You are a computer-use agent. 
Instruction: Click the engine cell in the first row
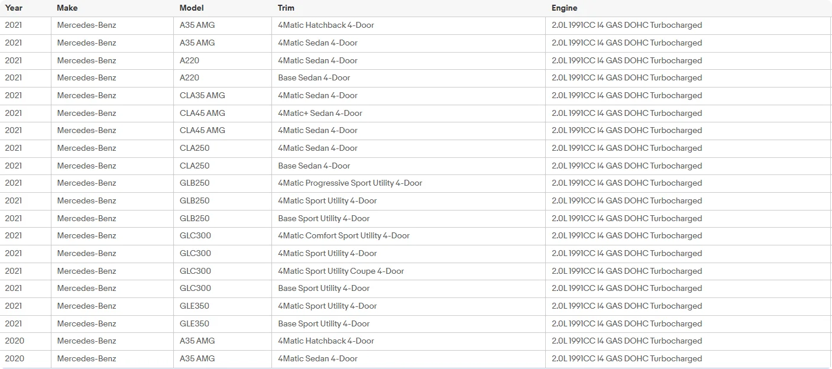click(x=627, y=25)
